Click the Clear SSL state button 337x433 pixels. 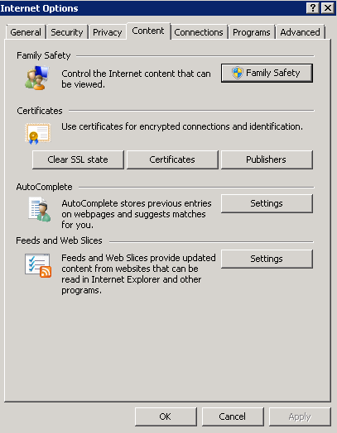(x=78, y=159)
